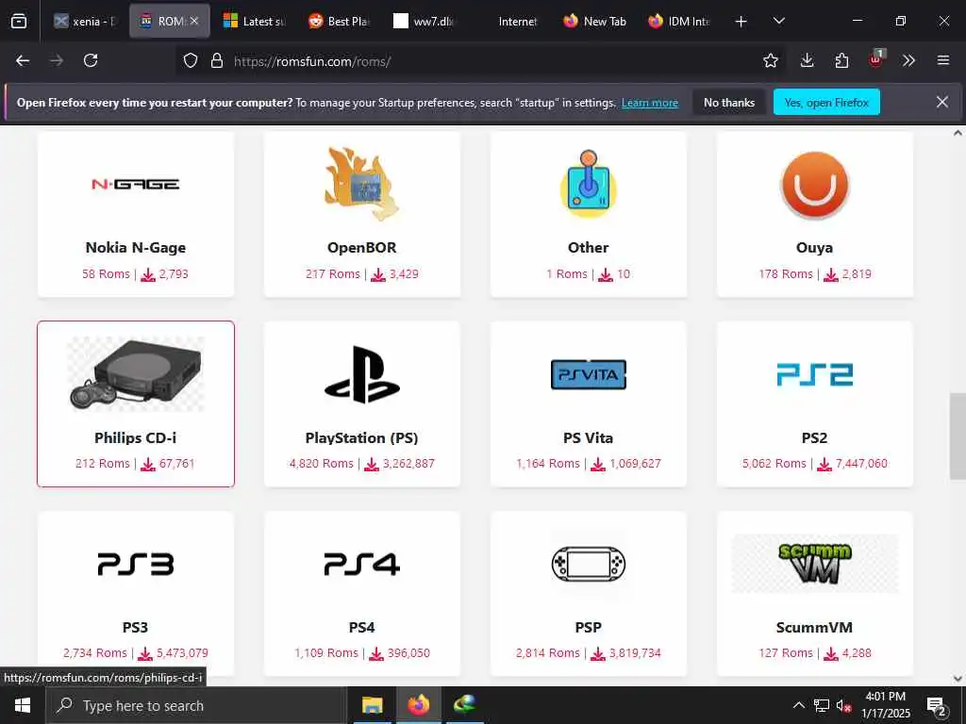Open the PlayStation (PS) title link
Image resolution: width=966 pixels, height=724 pixels.
click(361, 437)
